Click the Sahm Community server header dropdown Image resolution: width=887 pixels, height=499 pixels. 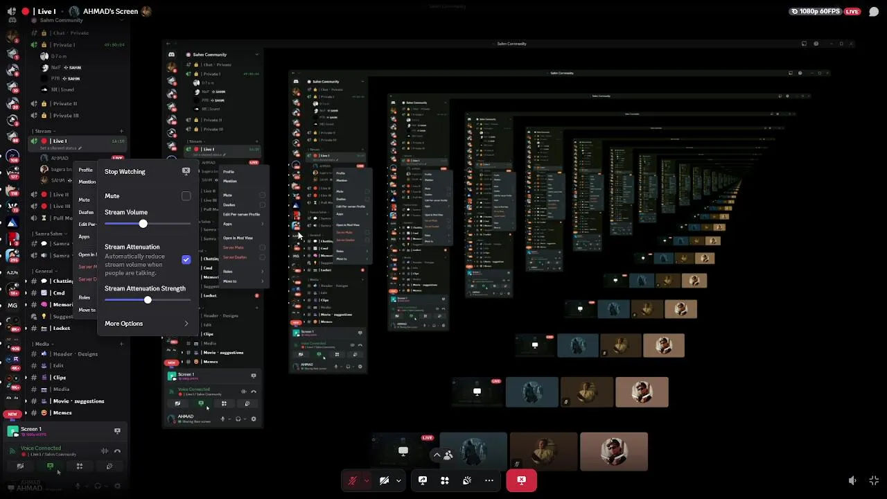tap(78, 20)
